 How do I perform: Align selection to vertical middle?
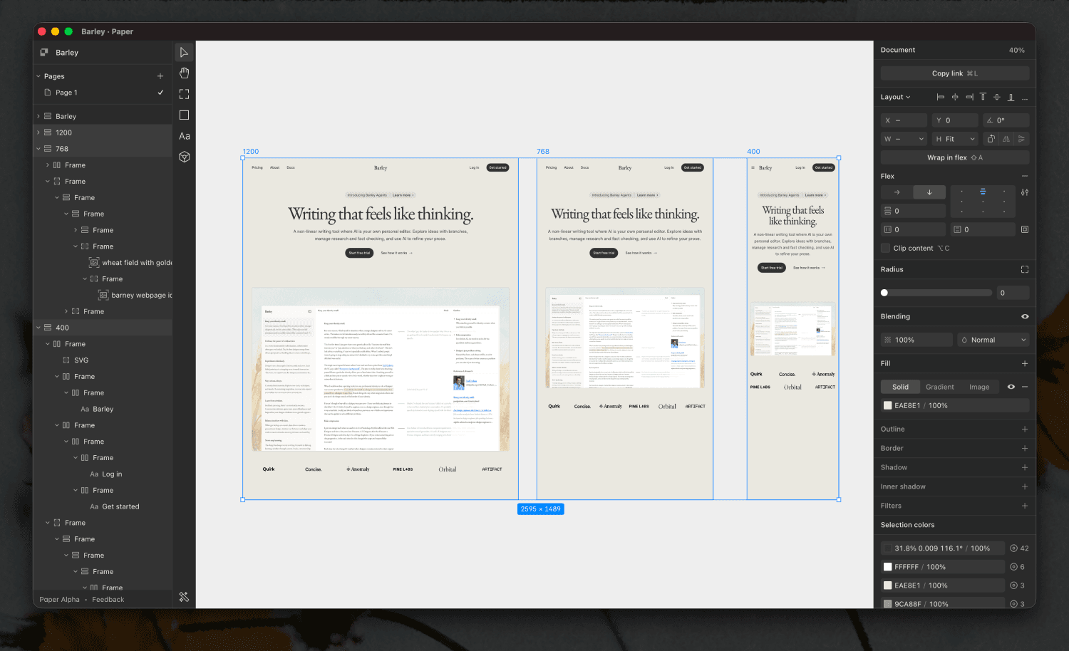(997, 97)
